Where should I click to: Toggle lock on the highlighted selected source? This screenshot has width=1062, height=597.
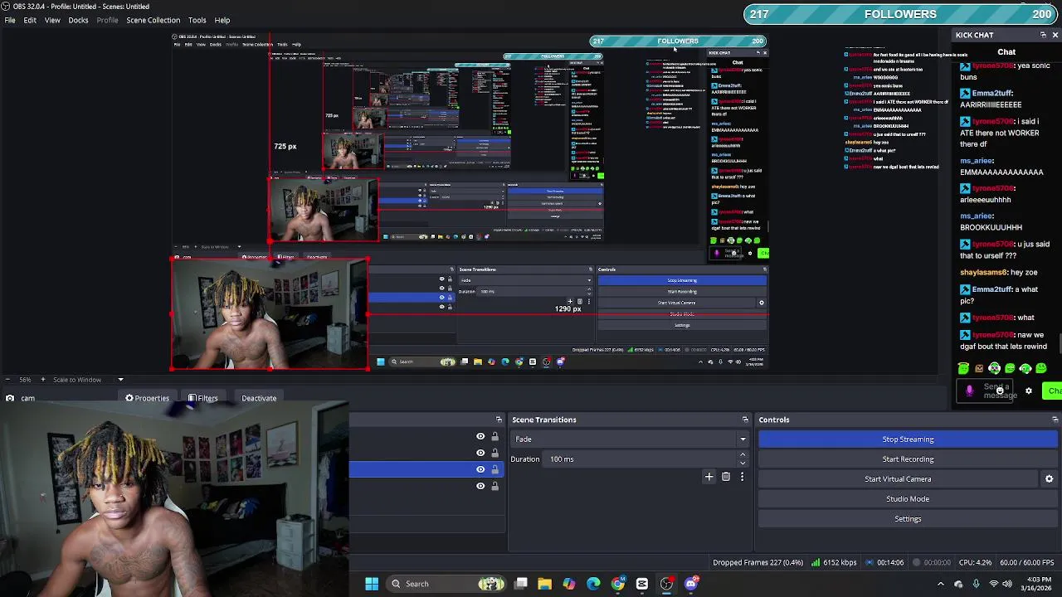(494, 469)
